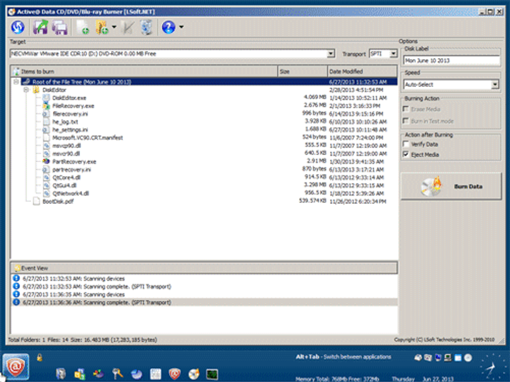The height and width of the screenshot is (382, 510).
Task: Click the Event View panel header
Action: coord(204,268)
